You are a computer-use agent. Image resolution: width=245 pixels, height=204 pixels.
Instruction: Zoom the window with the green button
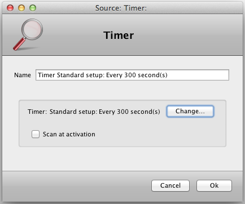click(33, 8)
